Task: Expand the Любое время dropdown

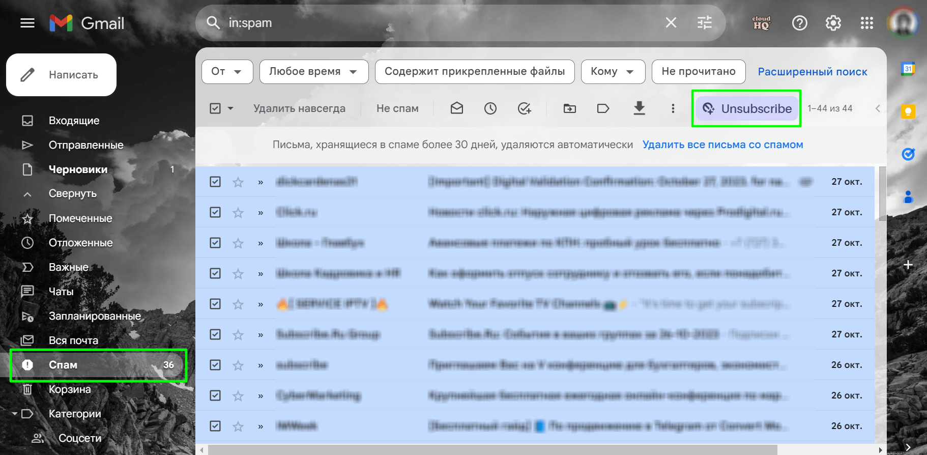Action: (314, 71)
